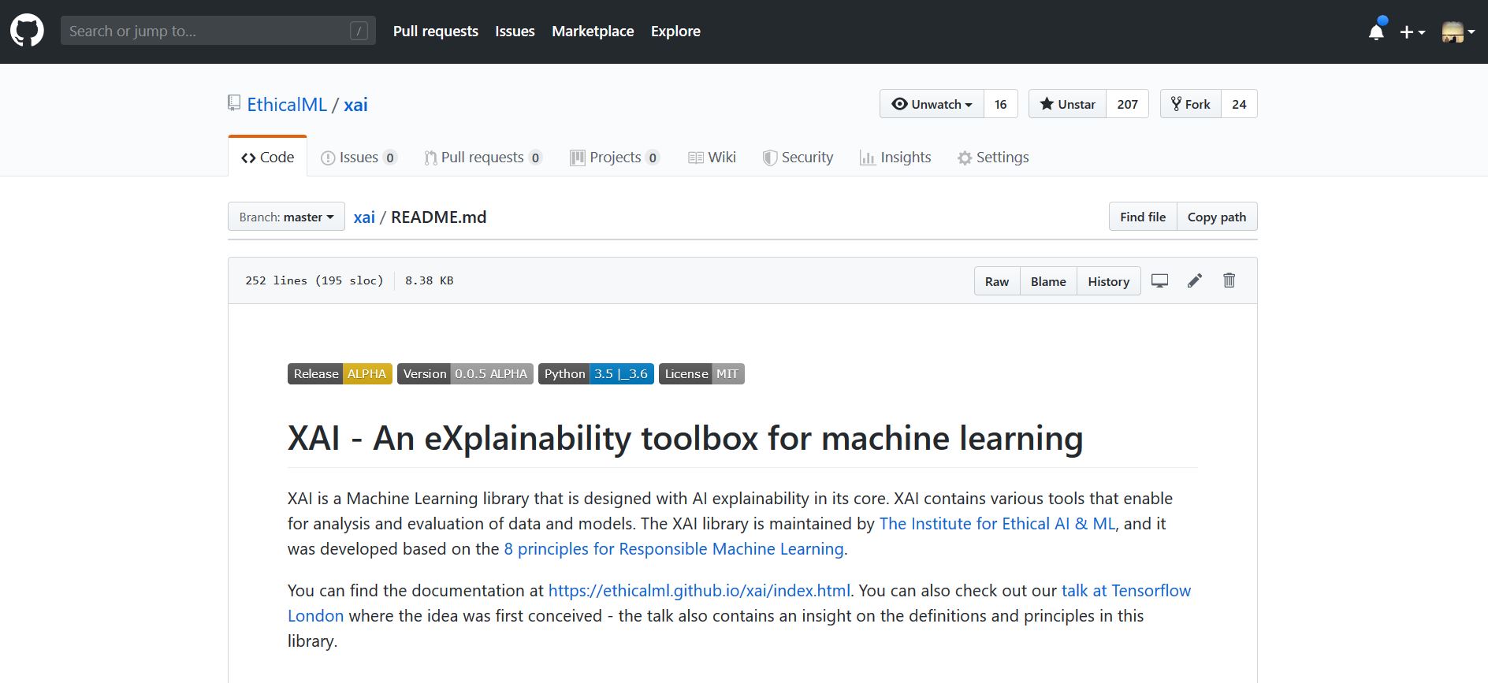The image size is (1488, 683).
Task: Open Issues in top navigation
Action: click(x=515, y=32)
